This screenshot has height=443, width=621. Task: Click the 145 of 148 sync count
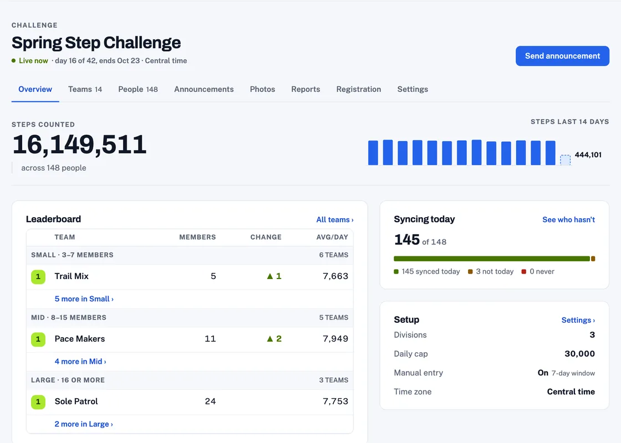(420, 240)
